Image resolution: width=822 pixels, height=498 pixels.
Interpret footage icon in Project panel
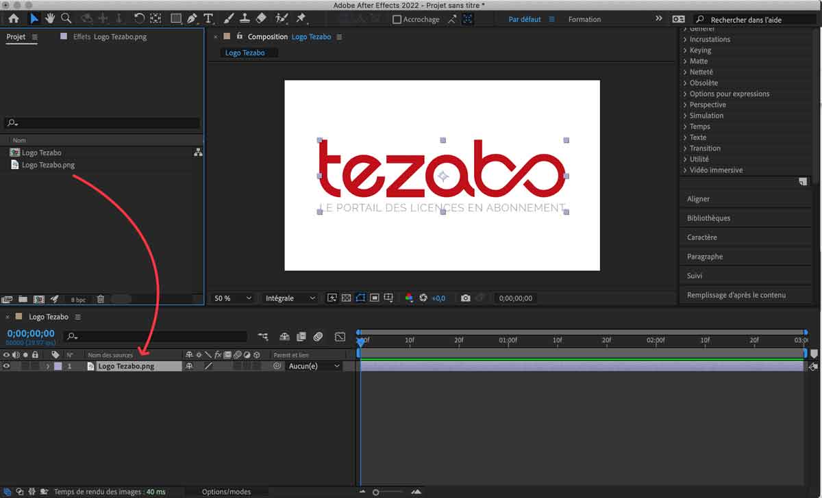[8, 300]
